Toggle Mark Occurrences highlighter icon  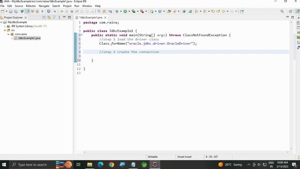coord(27,11)
